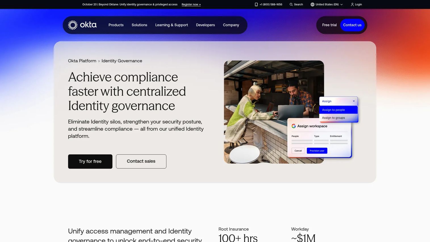Click the Okta sunburst logo
Viewport: 430px width, 242px height.
[73, 25]
